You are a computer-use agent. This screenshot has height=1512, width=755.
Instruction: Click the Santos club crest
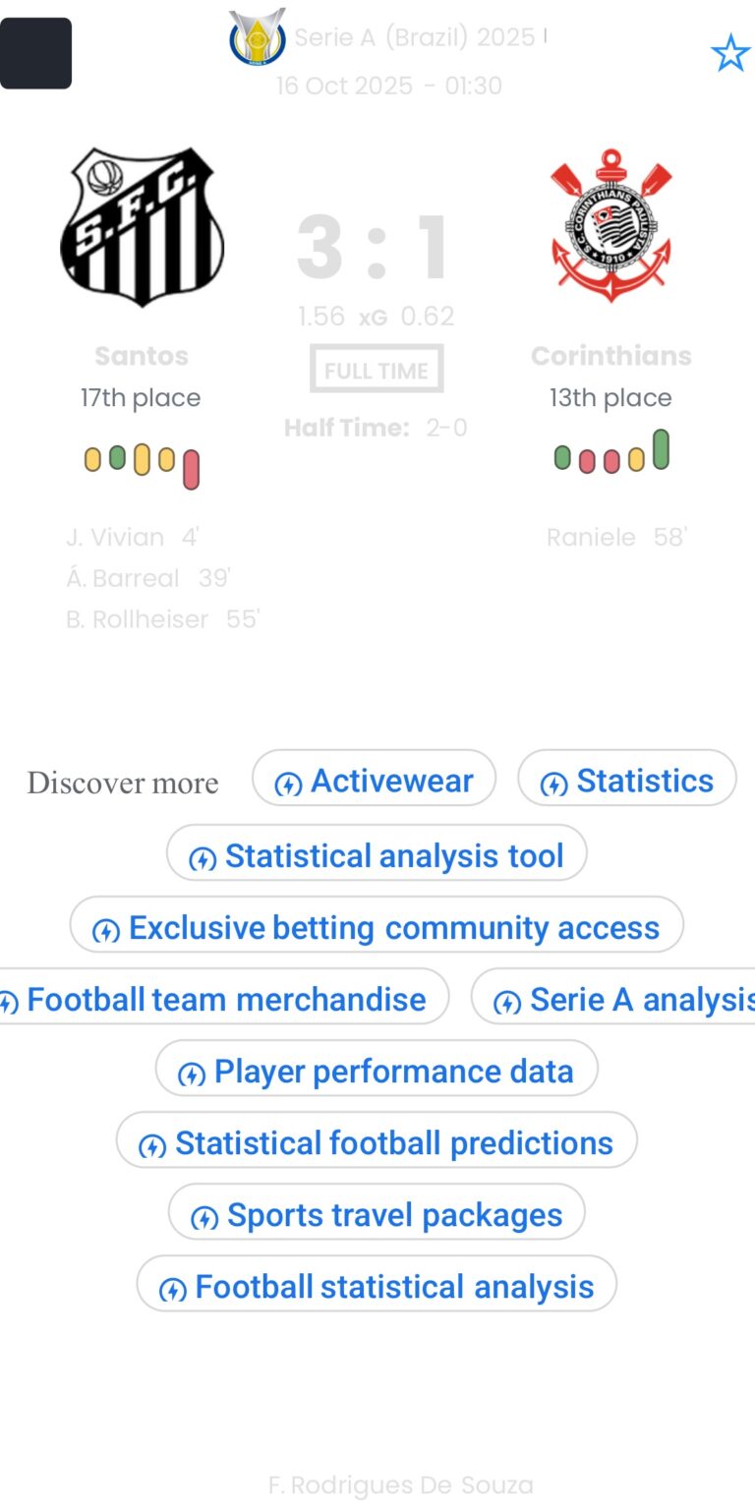(x=142, y=226)
